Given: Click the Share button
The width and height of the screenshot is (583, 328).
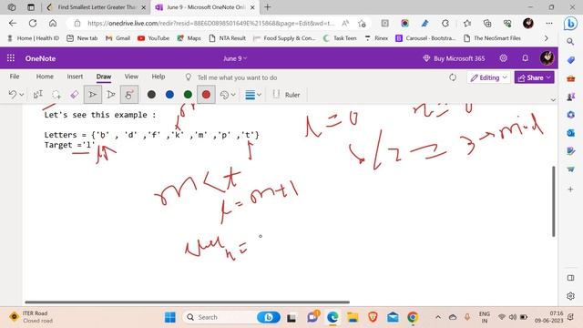Looking at the screenshot, I should (x=534, y=77).
